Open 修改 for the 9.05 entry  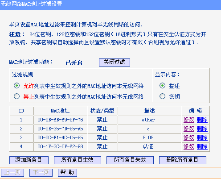188,137
